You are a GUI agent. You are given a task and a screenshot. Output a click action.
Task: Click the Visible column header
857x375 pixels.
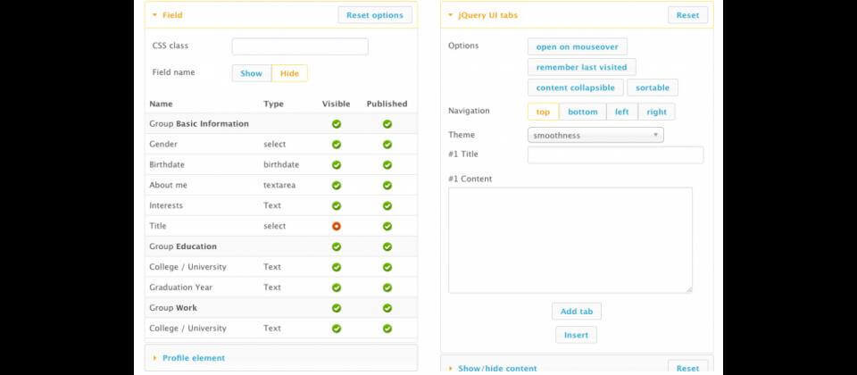(337, 104)
